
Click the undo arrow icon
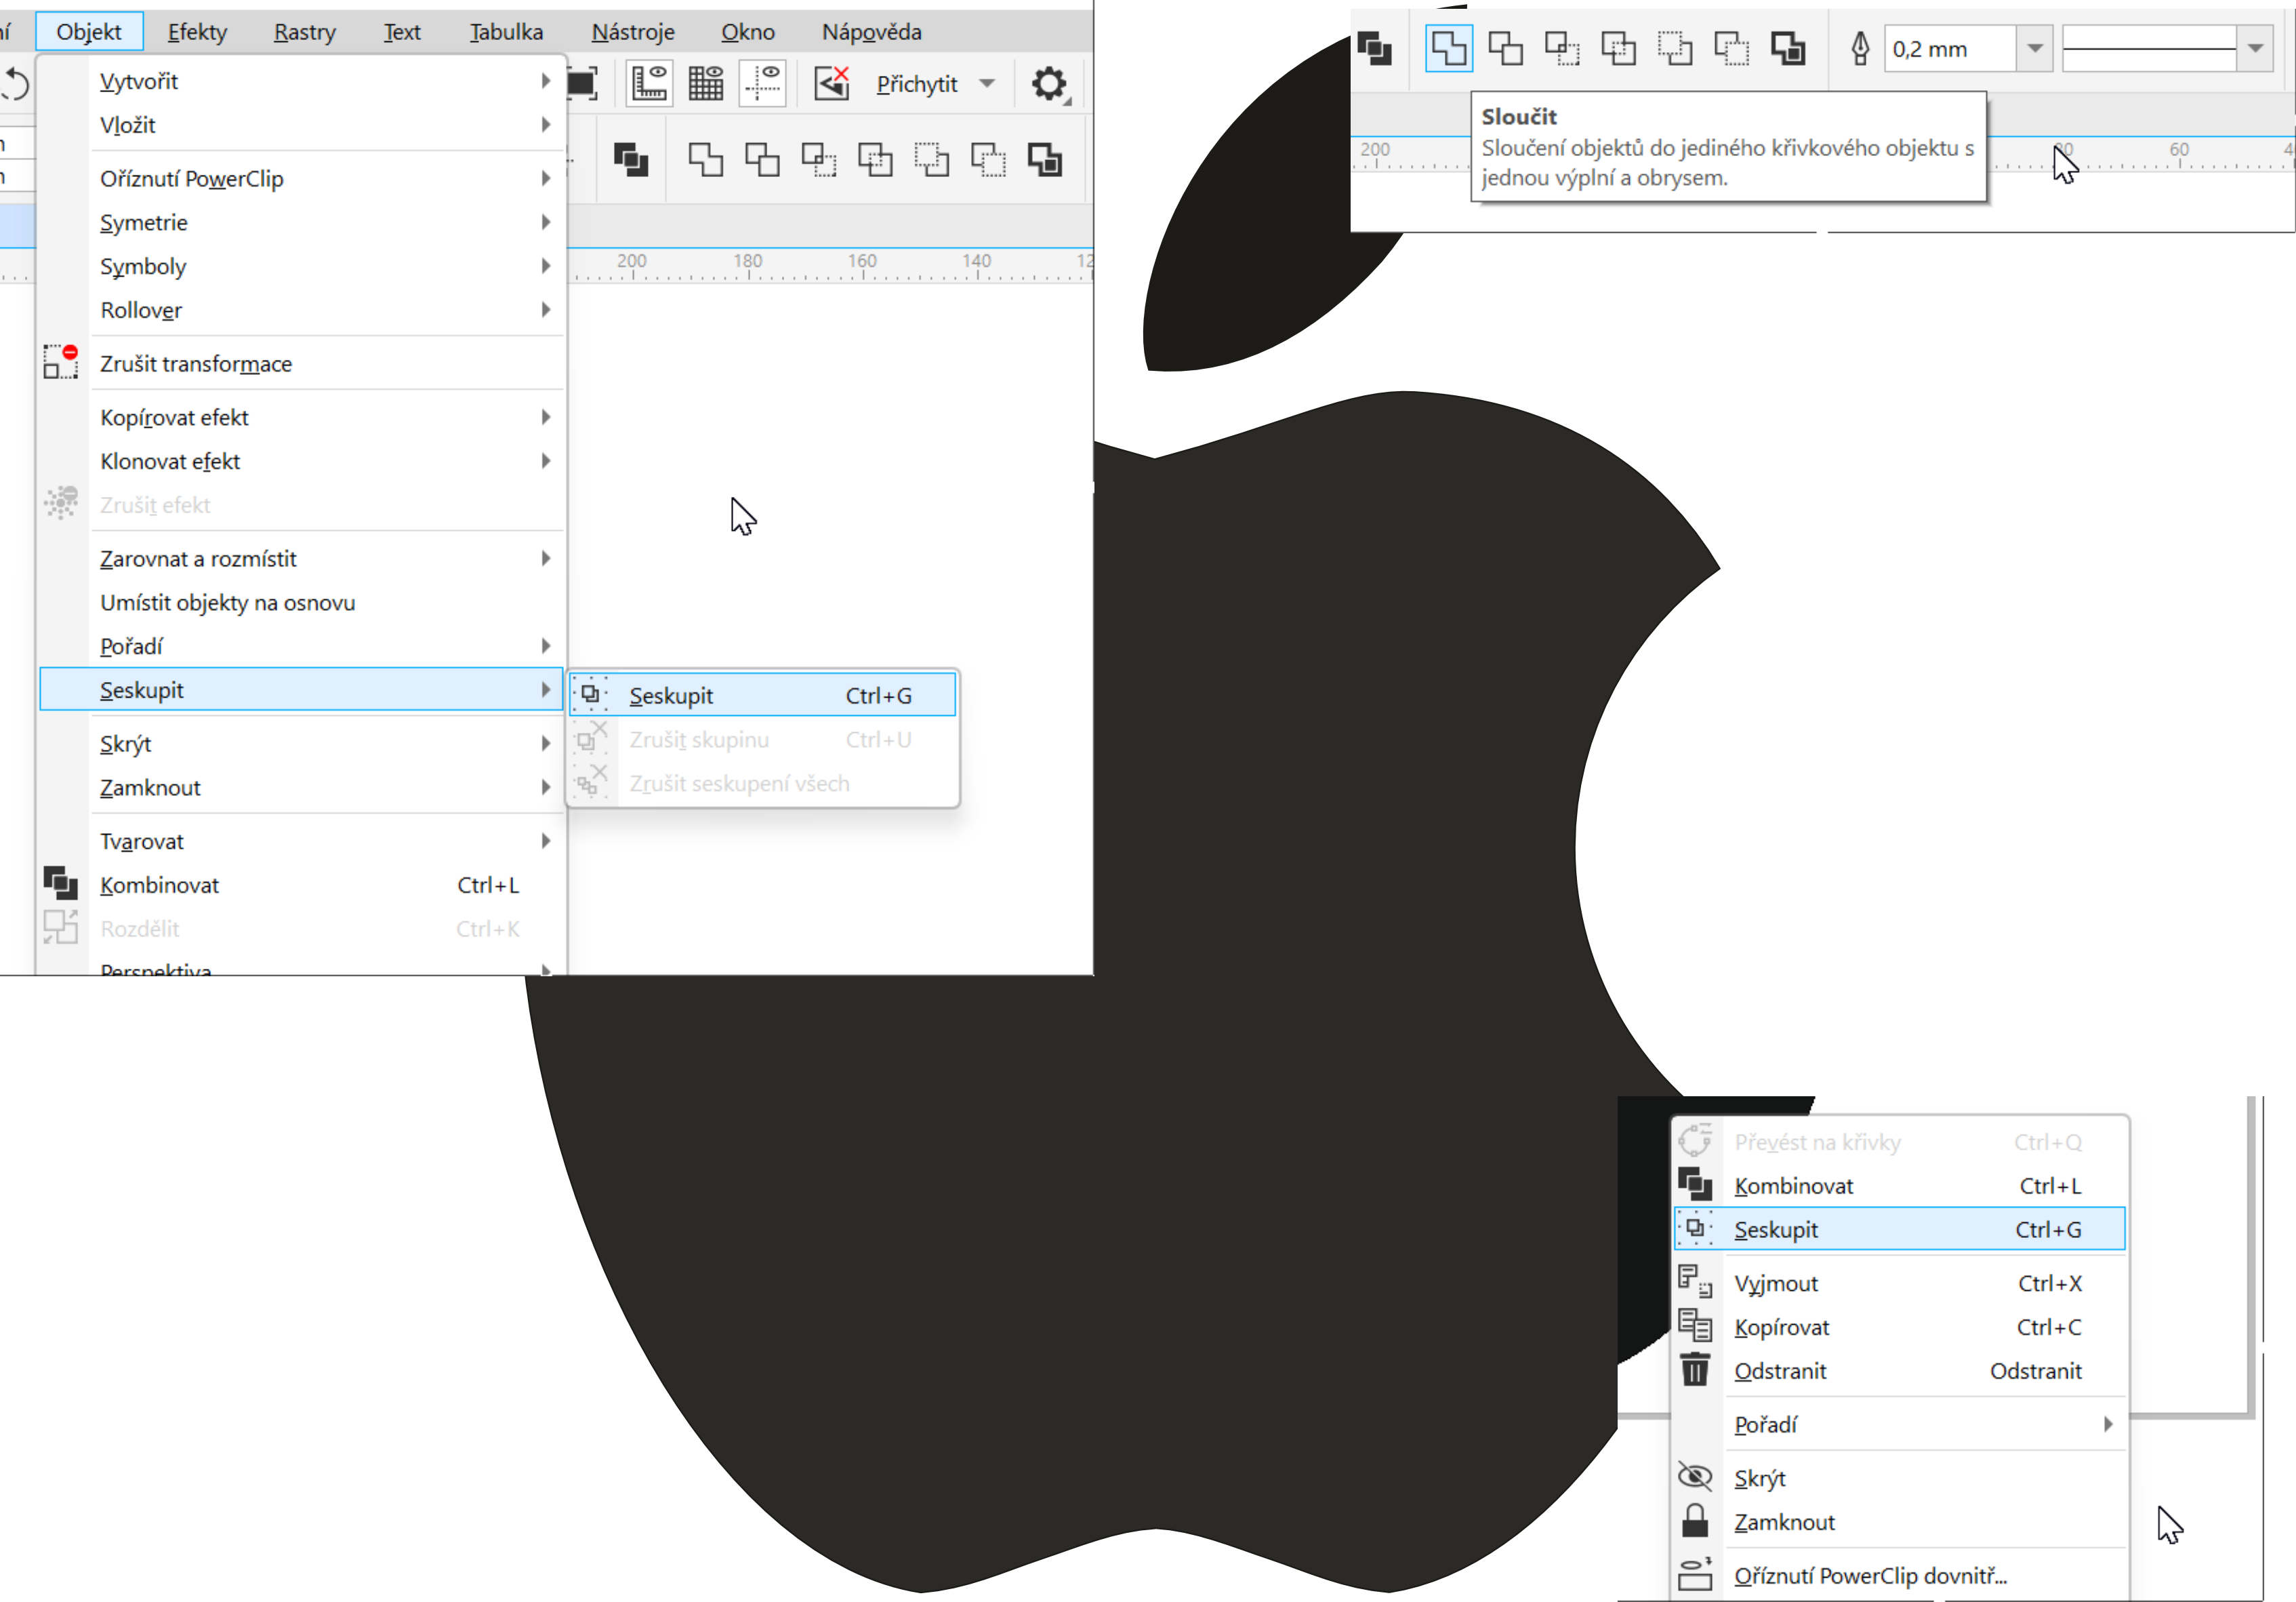pyautogui.click(x=15, y=84)
